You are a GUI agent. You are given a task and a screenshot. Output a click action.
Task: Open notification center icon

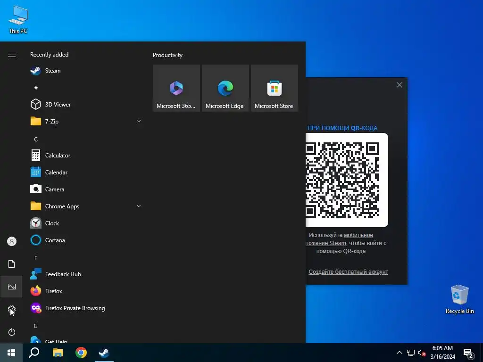coord(468,354)
